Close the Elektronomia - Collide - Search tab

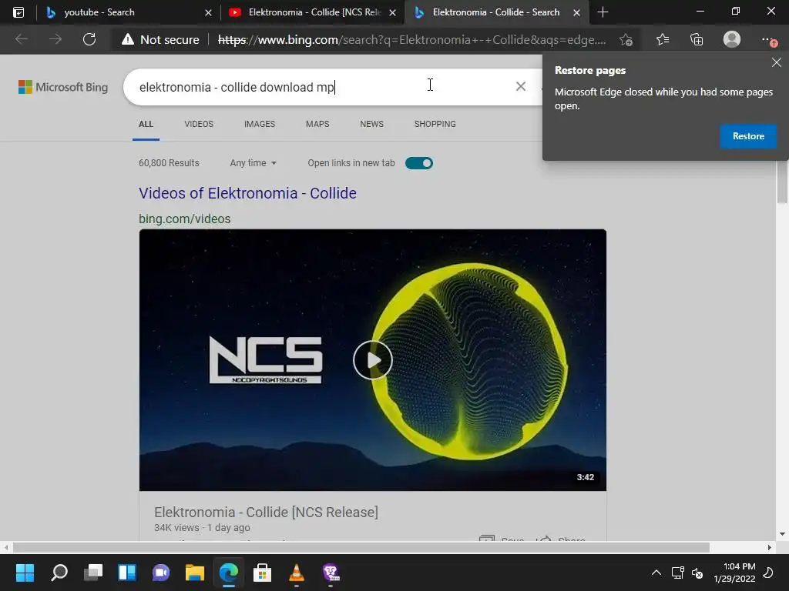(x=576, y=12)
